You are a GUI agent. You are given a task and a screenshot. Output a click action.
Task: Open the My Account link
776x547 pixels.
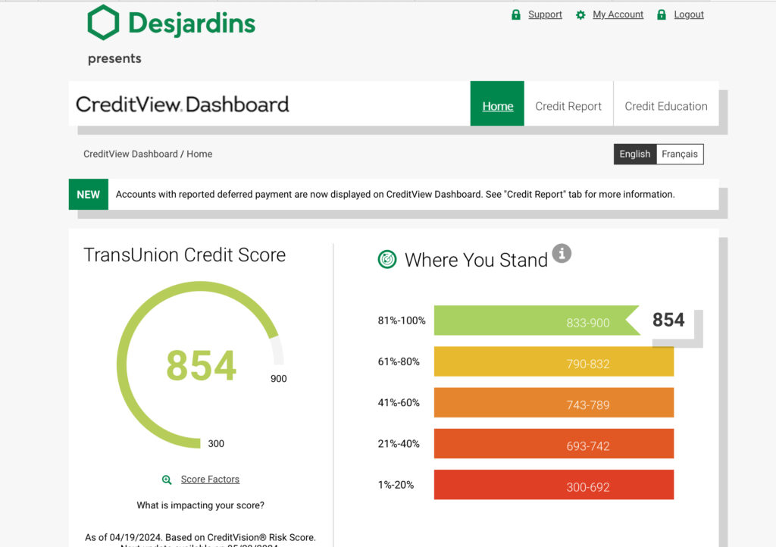click(x=618, y=14)
